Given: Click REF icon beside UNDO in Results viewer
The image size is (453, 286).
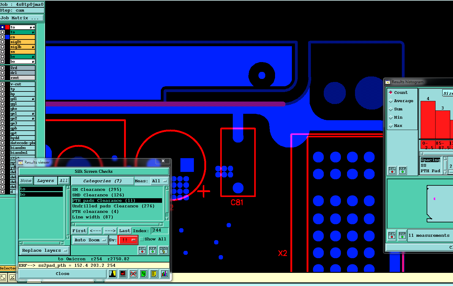Looking at the screenshot, I should click(x=153, y=250).
